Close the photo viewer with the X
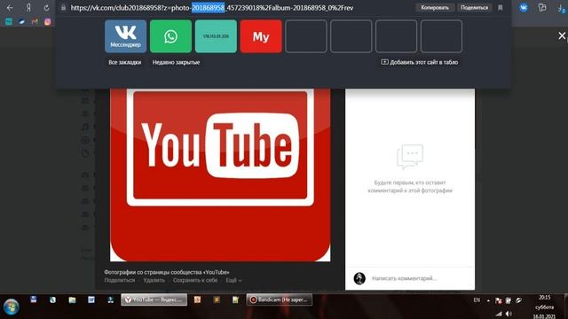 point(562,35)
